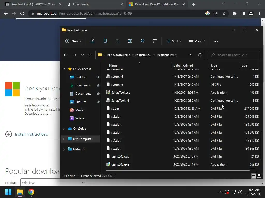The height and width of the screenshot is (198, 265).
Task: Collapse the Quick access tree node
Action: 64,69
